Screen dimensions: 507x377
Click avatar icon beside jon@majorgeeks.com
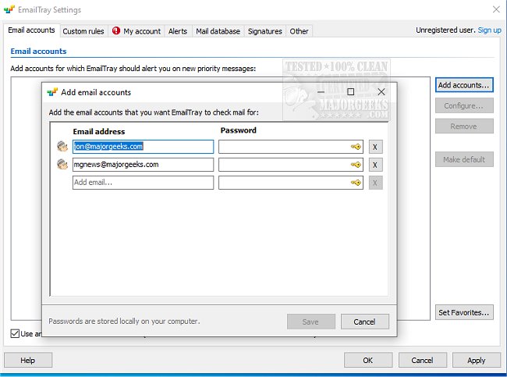coord(62,147)
